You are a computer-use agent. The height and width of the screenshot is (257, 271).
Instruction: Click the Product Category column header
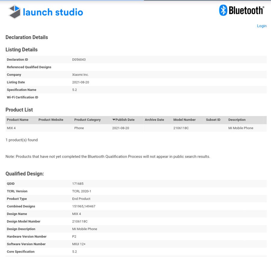[x=87, y=120]
